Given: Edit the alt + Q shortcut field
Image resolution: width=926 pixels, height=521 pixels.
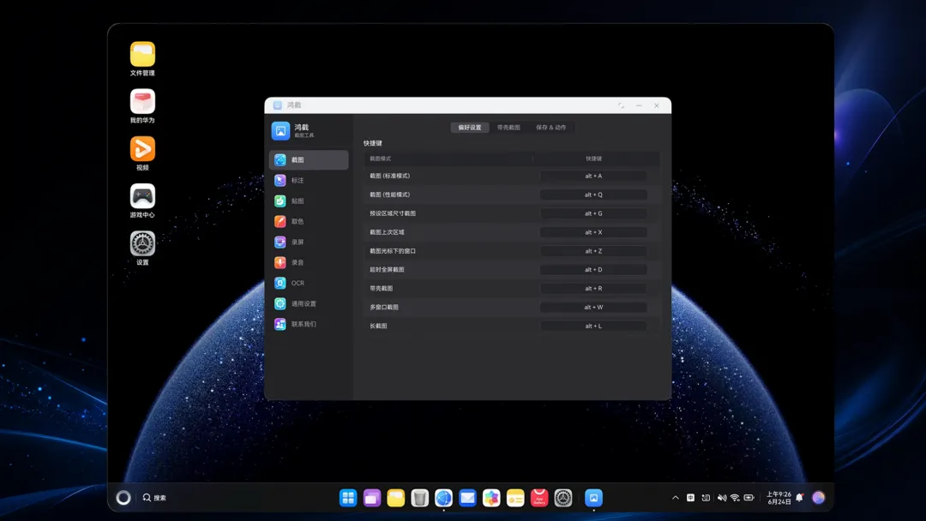Looking at the screenshot, I should [x=593, y=195].
